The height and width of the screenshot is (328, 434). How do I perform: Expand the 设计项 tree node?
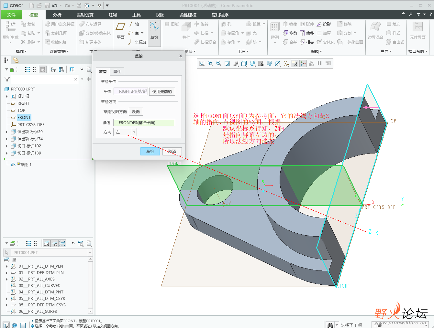pos(7,96)
